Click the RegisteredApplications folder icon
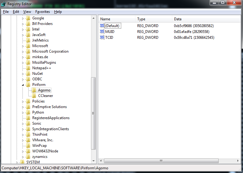This screenshot has width=243, height=173. tap(28, 118)
